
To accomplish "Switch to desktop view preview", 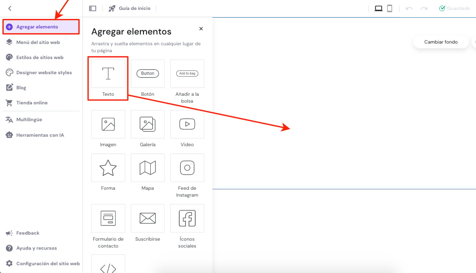I will pyautogui.click(x=378, y=8).
